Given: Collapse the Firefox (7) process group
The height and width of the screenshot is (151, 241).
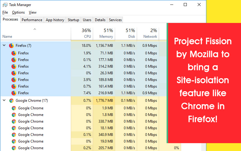Looking at the screenshot, I should tap(4, 45).
